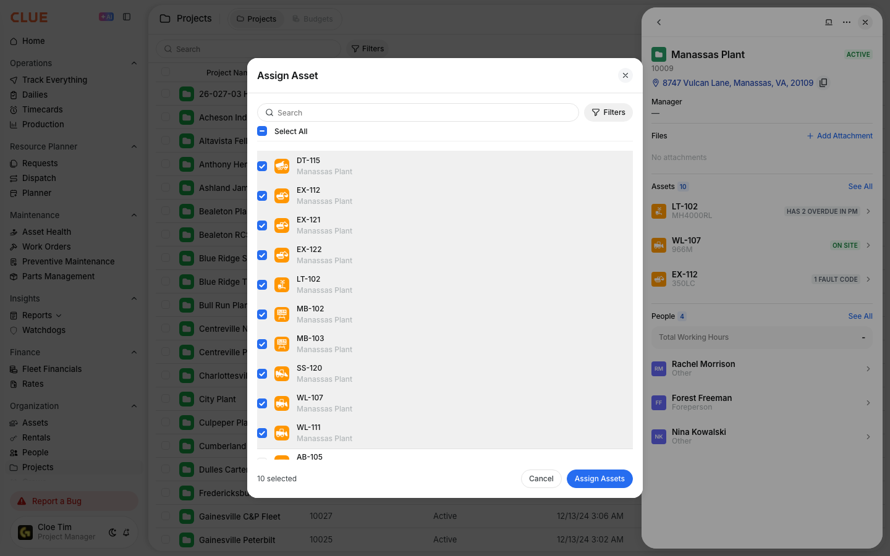This screenshot has width=890, height=556.
Task: Toggle the Select All checkbox
Action: point(262,131)
